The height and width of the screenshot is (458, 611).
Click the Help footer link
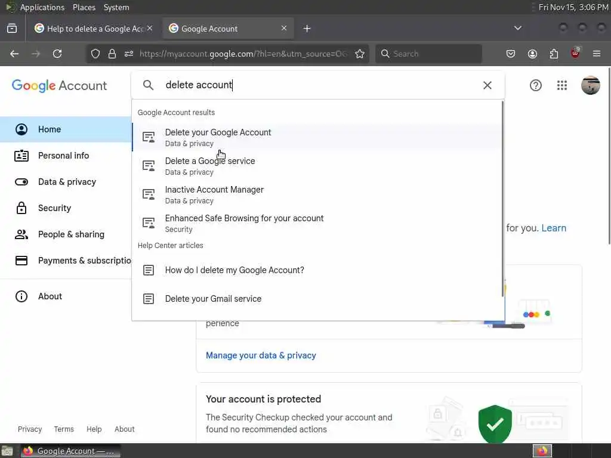click(94, 429)
